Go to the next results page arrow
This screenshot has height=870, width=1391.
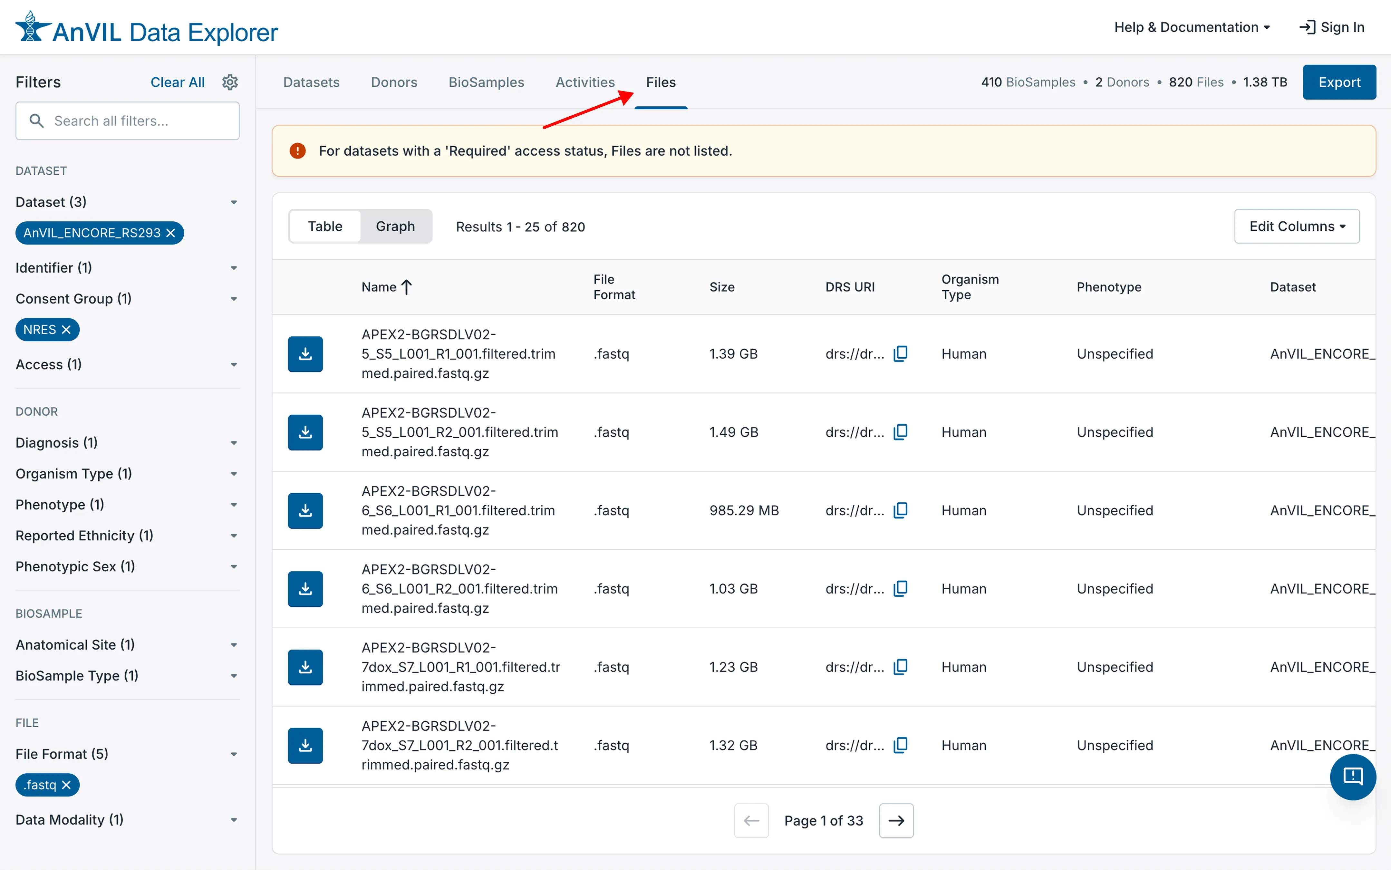pyautogui.click(x=896, y=820)
